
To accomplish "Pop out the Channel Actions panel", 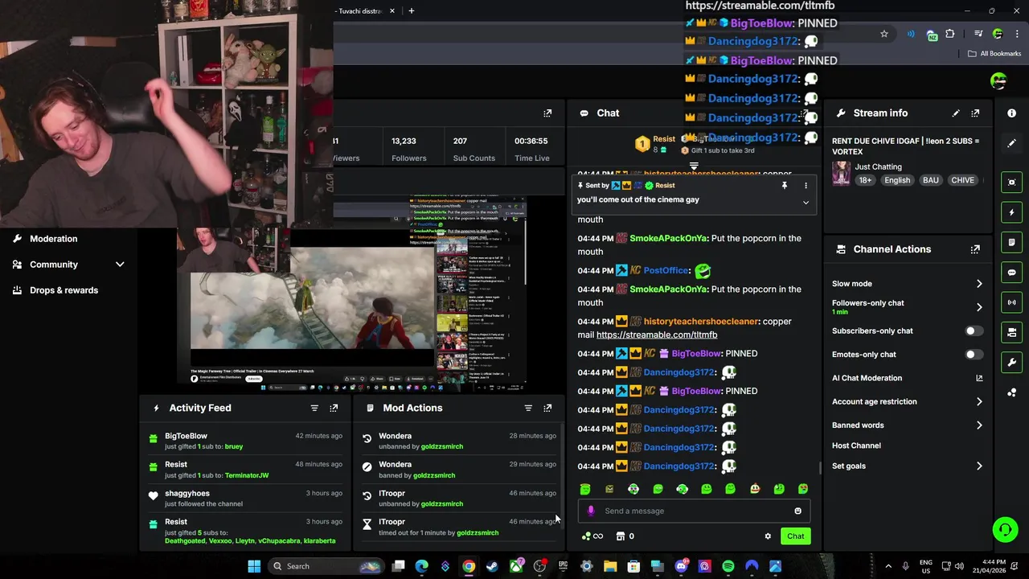I will coord(975,249).
